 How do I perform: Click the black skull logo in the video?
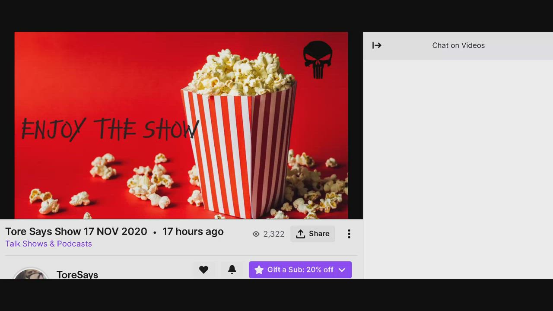click(318, 60)
